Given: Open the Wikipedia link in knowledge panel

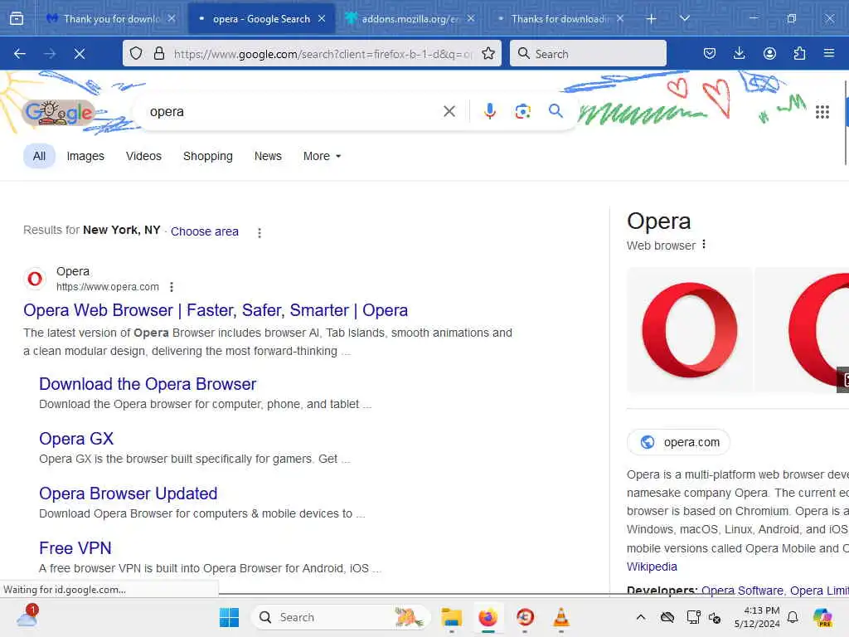Looking at the screenshot, I should (x=652, y=566).
